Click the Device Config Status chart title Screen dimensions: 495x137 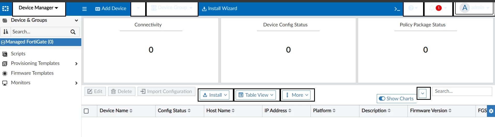(285, 25)
